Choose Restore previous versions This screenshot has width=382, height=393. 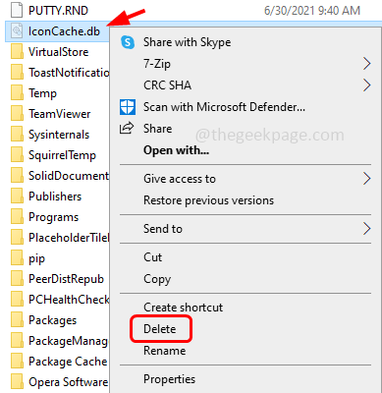208,200
